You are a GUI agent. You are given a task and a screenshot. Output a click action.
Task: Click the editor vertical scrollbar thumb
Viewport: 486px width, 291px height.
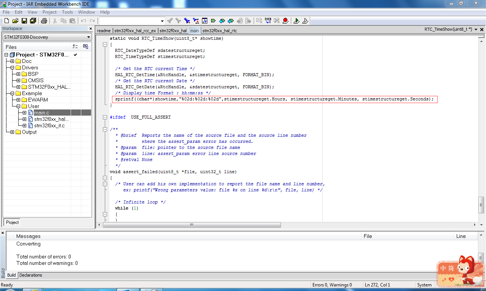click(481, 205)
